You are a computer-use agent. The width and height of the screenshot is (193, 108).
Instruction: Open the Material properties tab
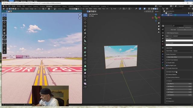[x=163, y=68]
